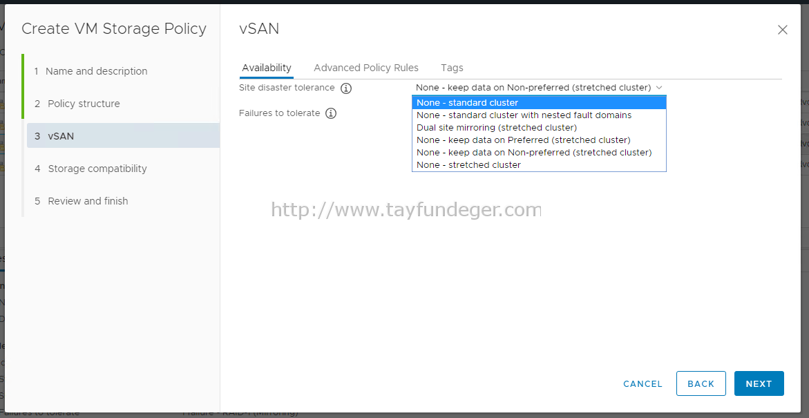Go to step 2 Policy structure
This screenshot has height=418, width=809.
[x=77, y=104]
